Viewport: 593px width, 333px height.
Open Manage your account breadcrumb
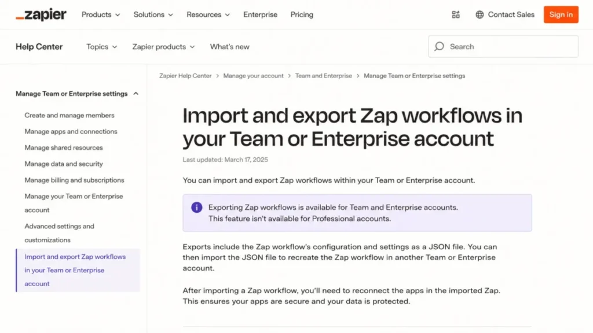[x=253, y=76]
